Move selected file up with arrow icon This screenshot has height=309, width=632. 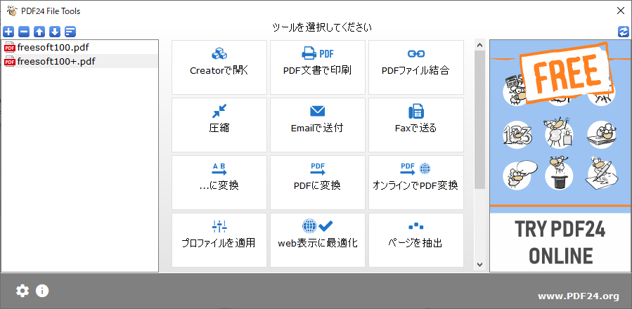tap(39, 32)
